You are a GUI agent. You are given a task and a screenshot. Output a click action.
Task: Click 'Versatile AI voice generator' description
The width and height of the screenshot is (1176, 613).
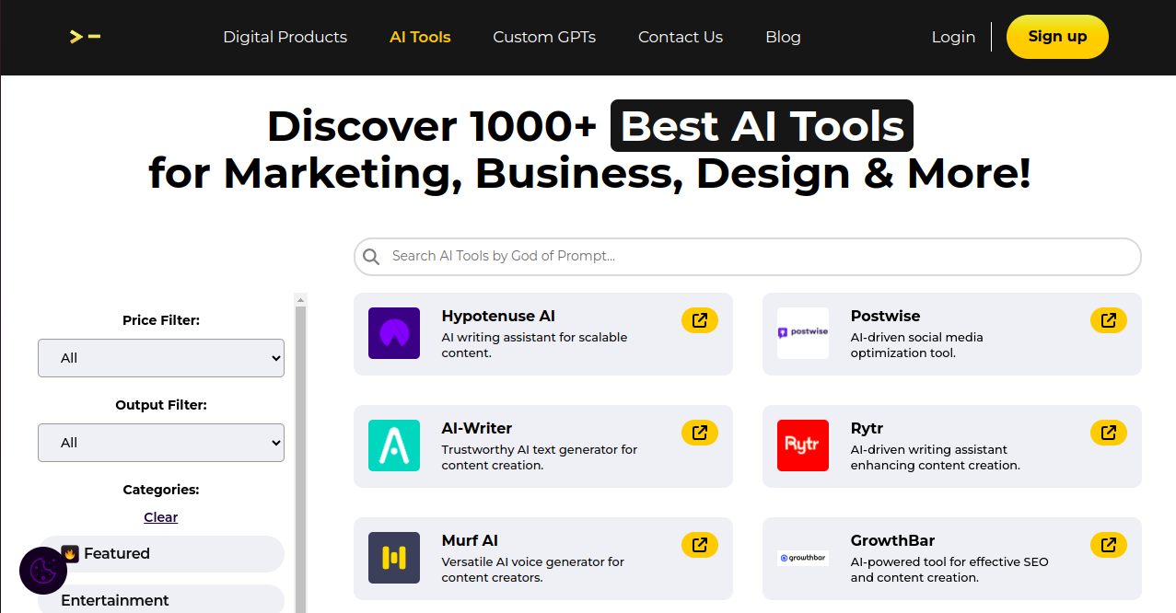click(533, 570)
